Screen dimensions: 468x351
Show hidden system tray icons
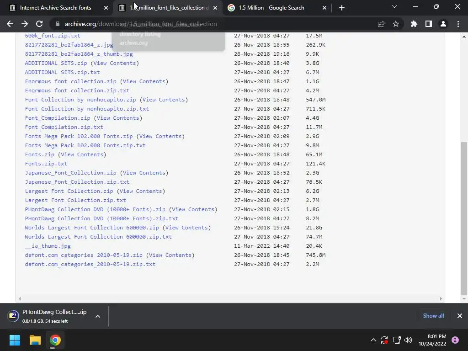373,340
